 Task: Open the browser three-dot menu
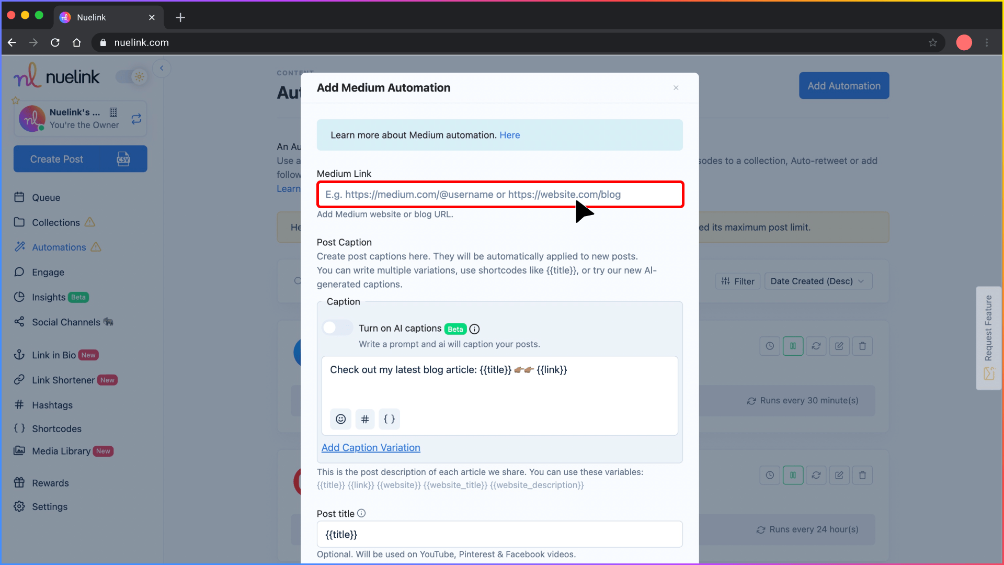click(987, 43)
